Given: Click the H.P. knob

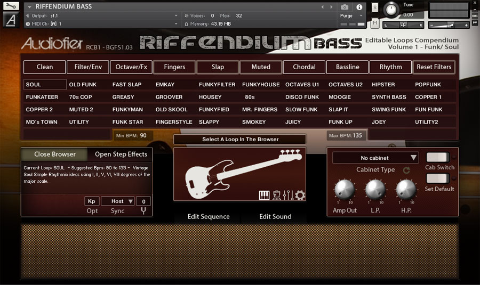Looking at the screenshot, I should click(x=406, y=190).
